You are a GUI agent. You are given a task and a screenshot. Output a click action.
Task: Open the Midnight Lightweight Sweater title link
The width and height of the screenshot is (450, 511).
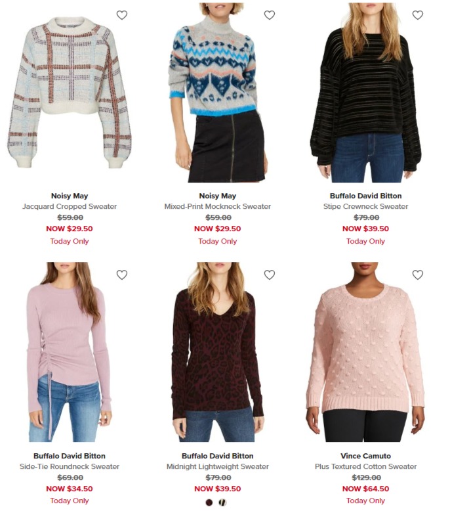pos(218,466)
